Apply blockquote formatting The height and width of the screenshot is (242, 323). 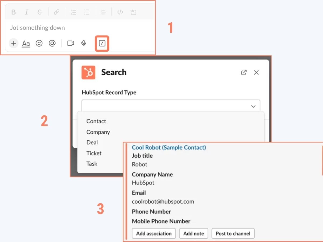pos(103,12)
